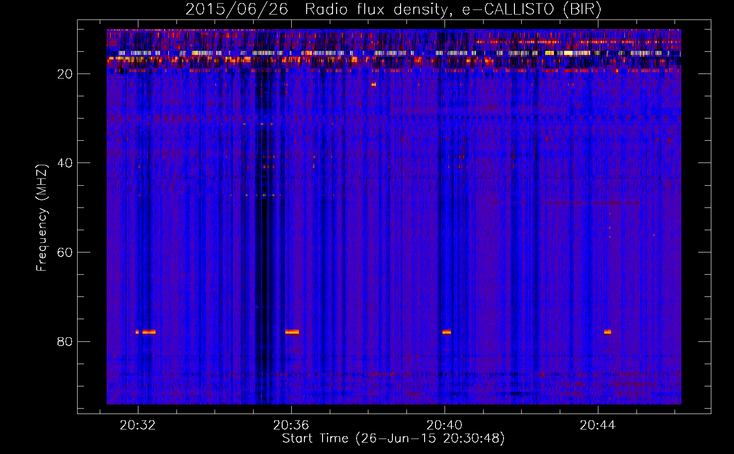Click the "Start Time" x-axis label
Viewport: 734px width, 454px height.
tap(393, 439)
